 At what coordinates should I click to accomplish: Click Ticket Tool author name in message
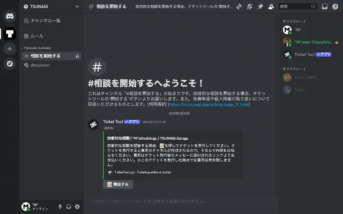113,121
